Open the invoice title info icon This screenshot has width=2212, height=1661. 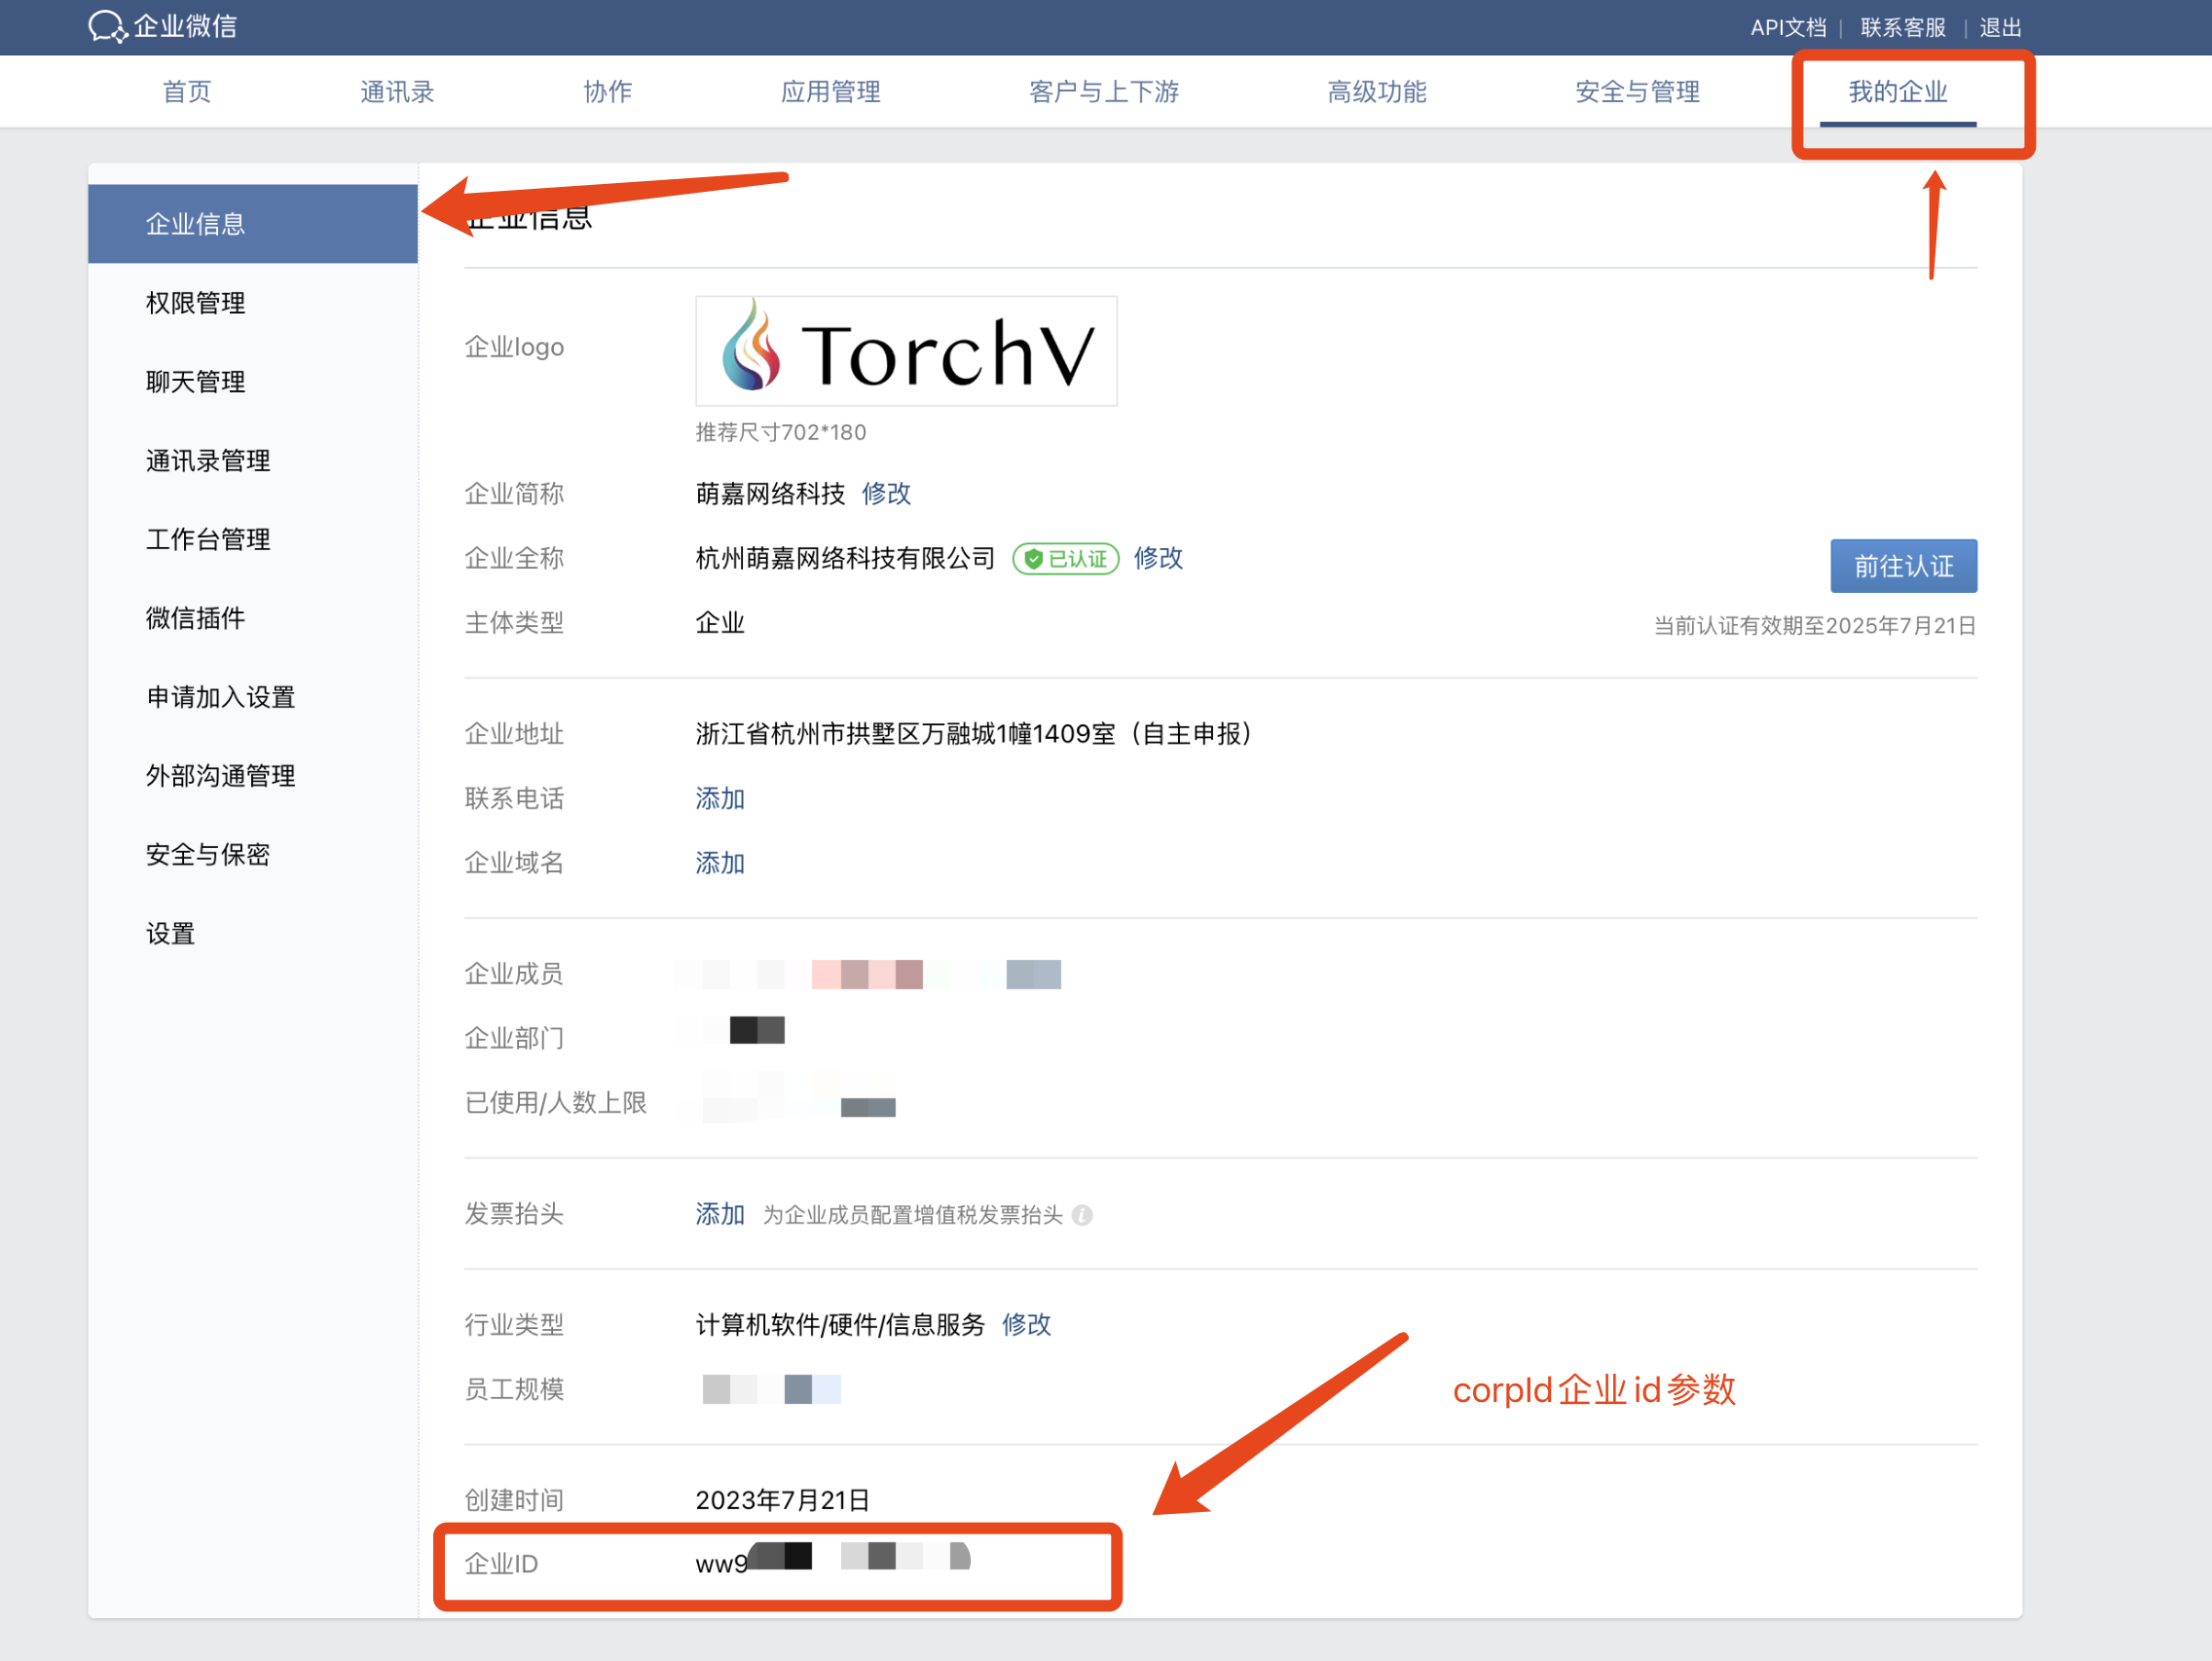(1082, 1215)
